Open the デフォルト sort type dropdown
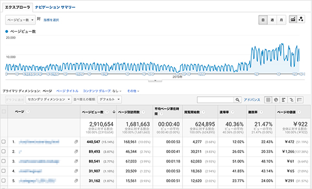This screenshot has height=189, width=312. [x=109, y=99]
